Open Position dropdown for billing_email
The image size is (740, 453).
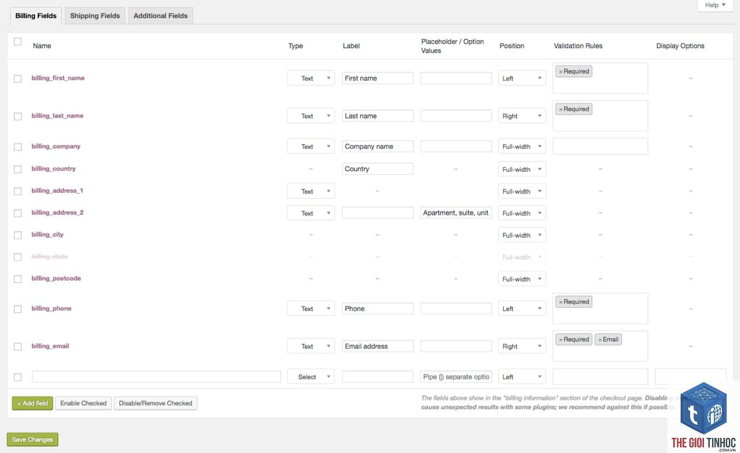coord(522,346)
